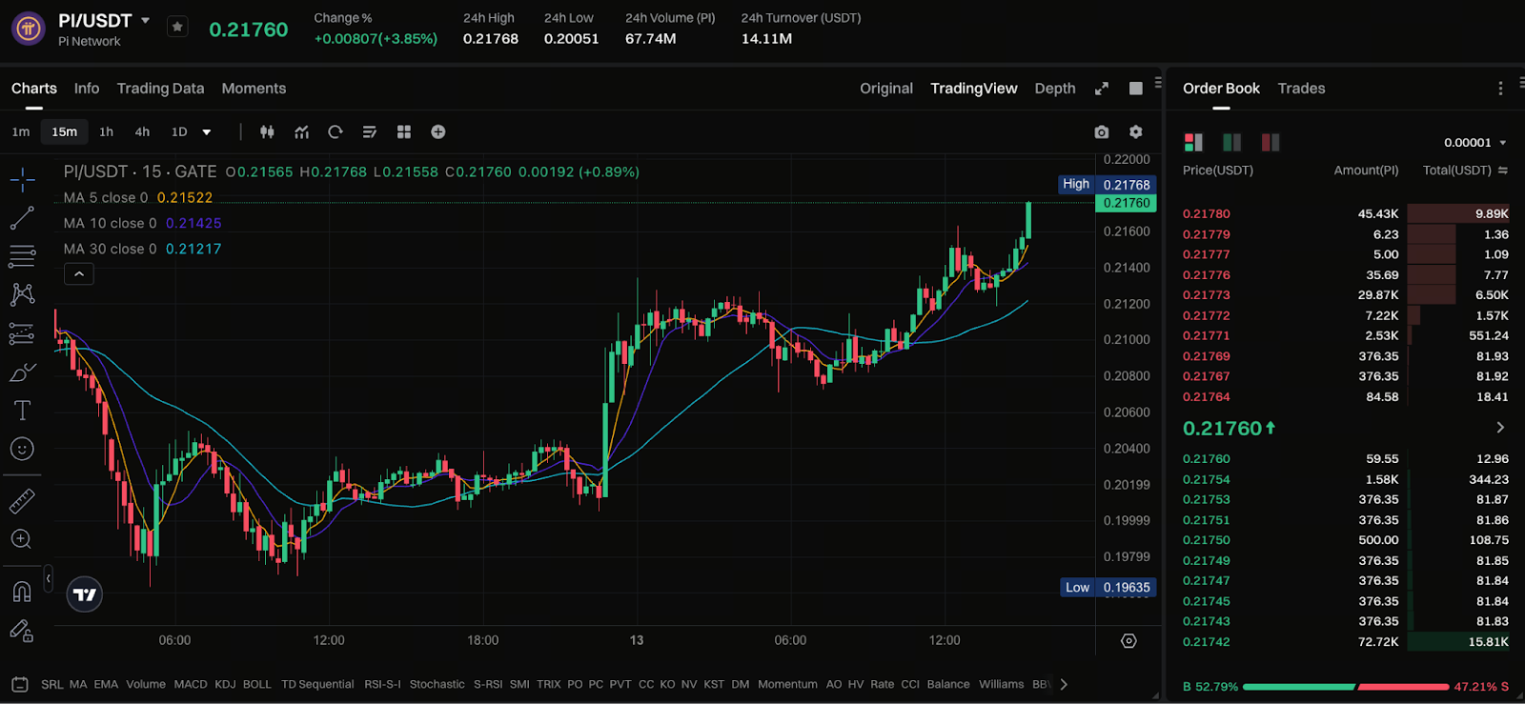Image resolution: width=1525 pixels, height=704 pixels.
Task: Open the multi-chart grid layout icon
Action: tap(404, 132)
